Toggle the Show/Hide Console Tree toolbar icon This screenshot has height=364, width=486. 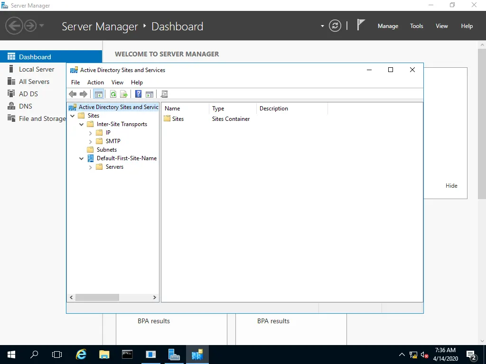[99, 94]
